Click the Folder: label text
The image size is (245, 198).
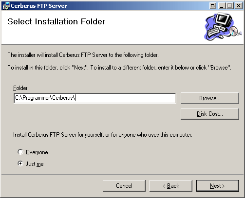pyautogui.click(x=21, y=88)
